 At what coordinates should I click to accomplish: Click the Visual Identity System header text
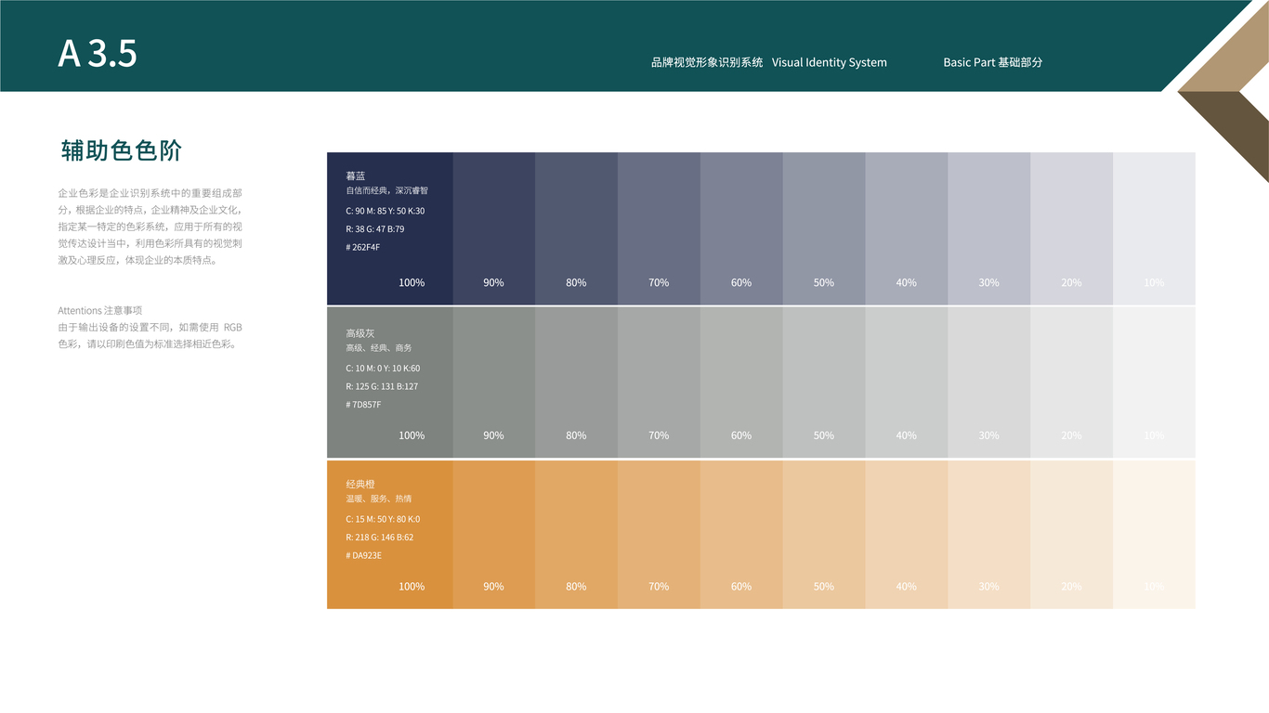point(830,62)
